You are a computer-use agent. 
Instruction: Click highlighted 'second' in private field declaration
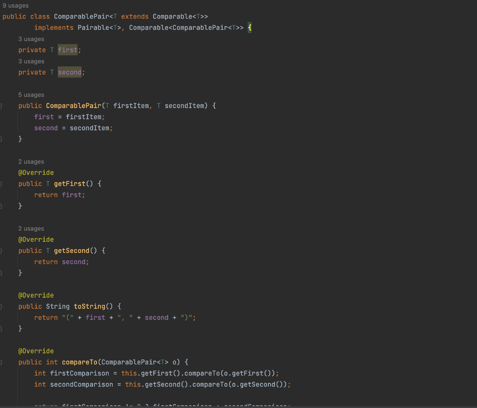point(70,72)
